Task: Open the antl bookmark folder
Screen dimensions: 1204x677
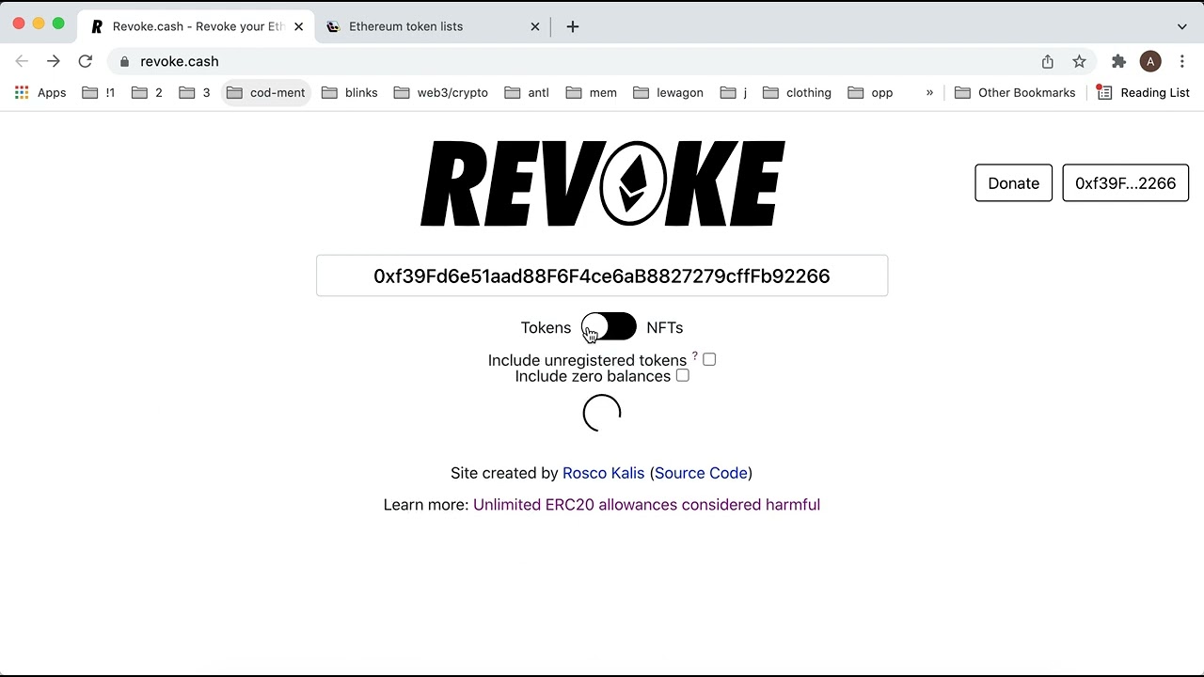Action: click(527, 92)
